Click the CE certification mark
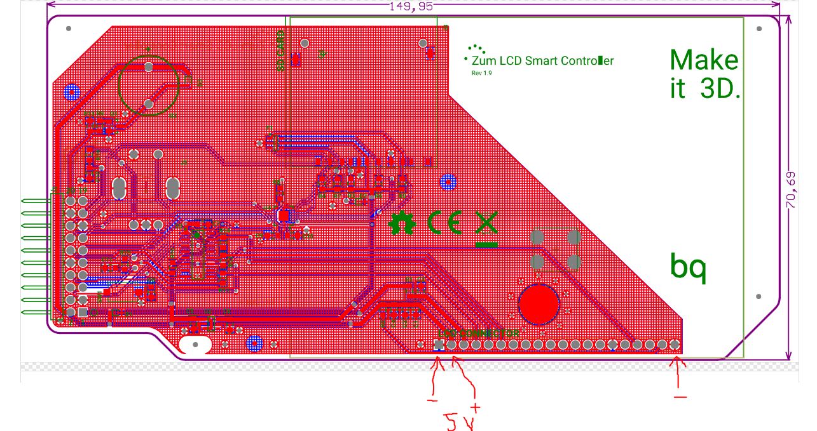Viewport: 817px width, 431px height. [x=444, y=222]
